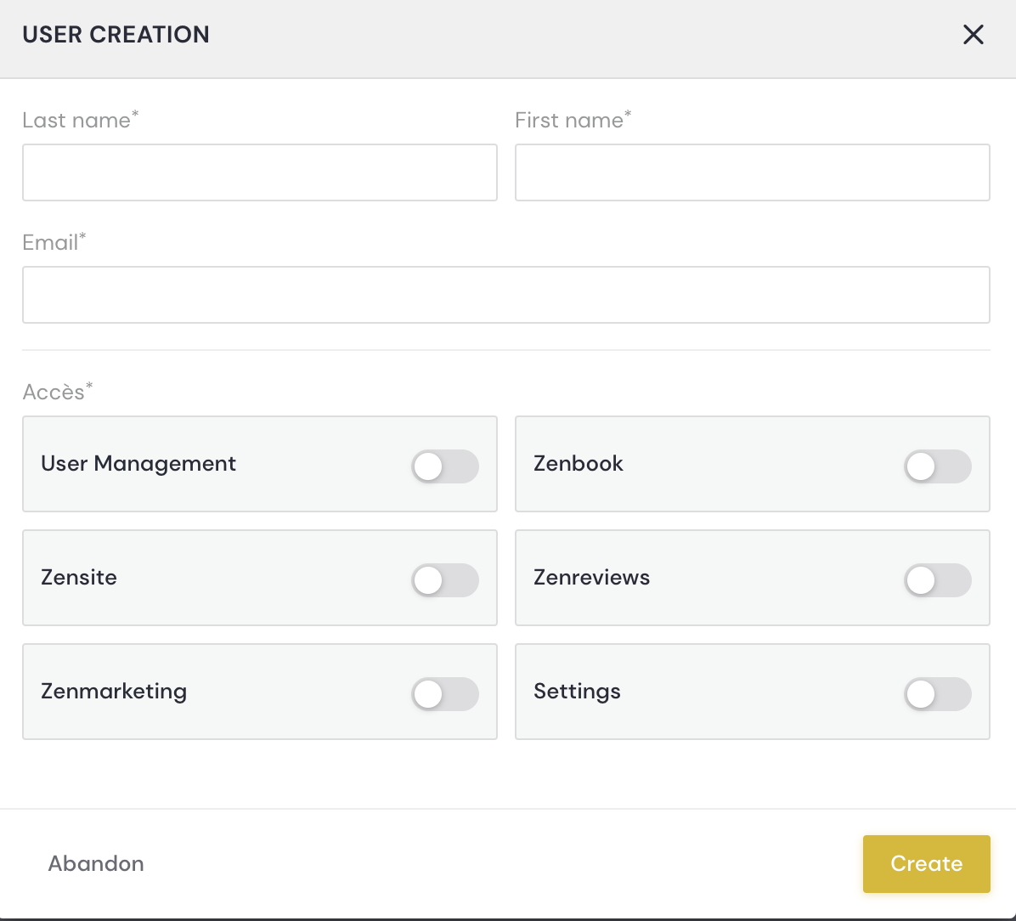The height and width of the screenshot is (921, 1016).
Task: Toggle Zenreviews access on
Action: point(937,579)
